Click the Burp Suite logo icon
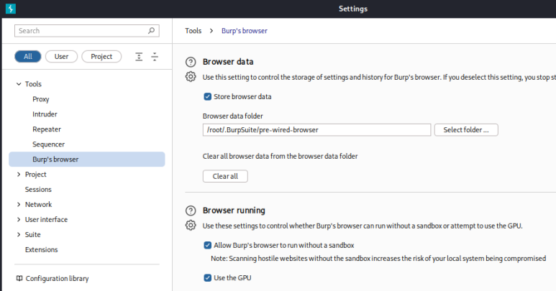The width and height of the screenshot is (556, 291). [11, 9]
